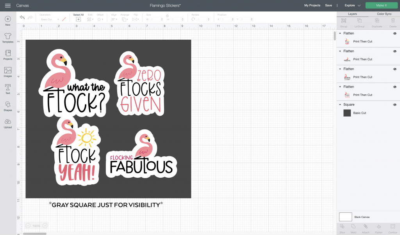Open My Projects
The height and width of the screenshot is (235, 400).
click(x=312, y=5)
